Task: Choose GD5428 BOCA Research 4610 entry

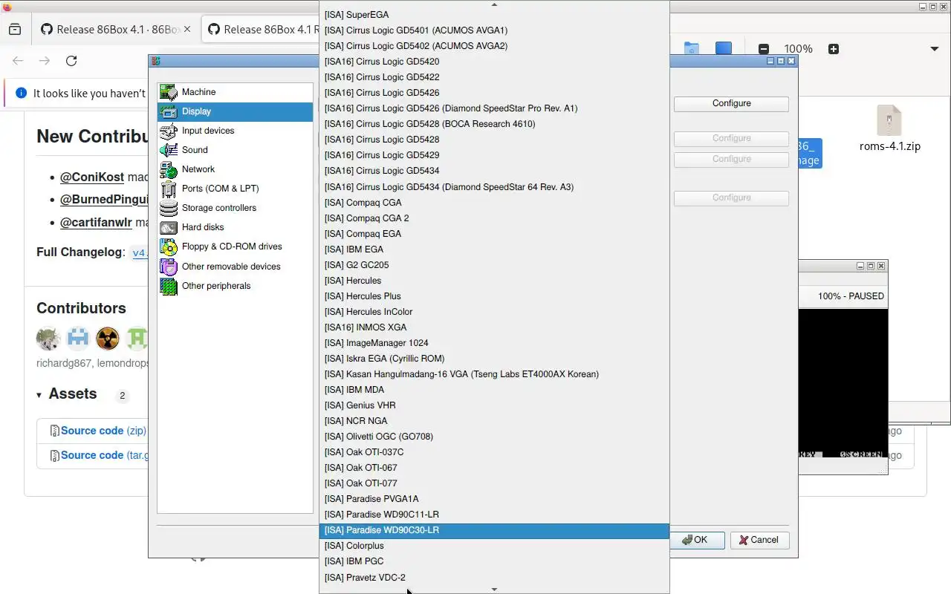Action: click(x=494, y=124)
